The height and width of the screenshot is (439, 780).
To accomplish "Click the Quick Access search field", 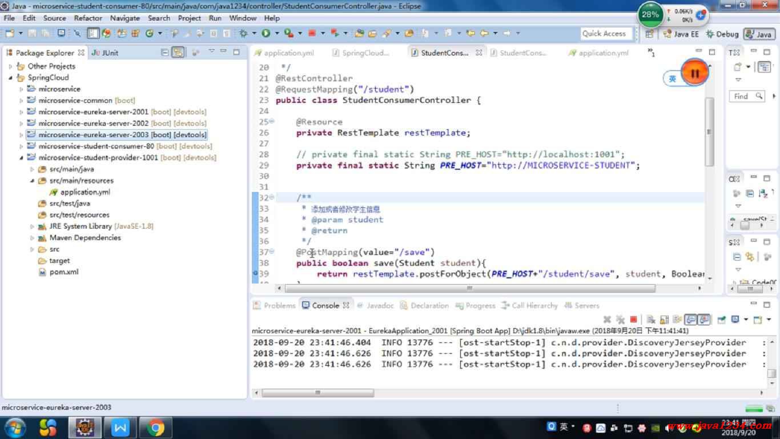I will 606,34.
